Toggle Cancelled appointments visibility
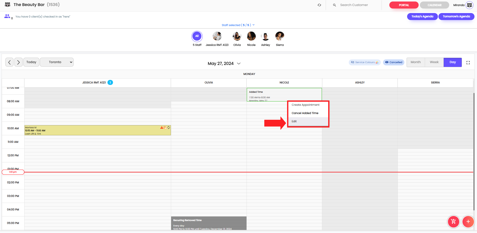The width and height of the screenshot is (477, 233). (x=394, y=62)
